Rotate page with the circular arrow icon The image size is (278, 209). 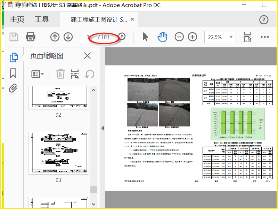pyautogui.click(x=90, y=74)
